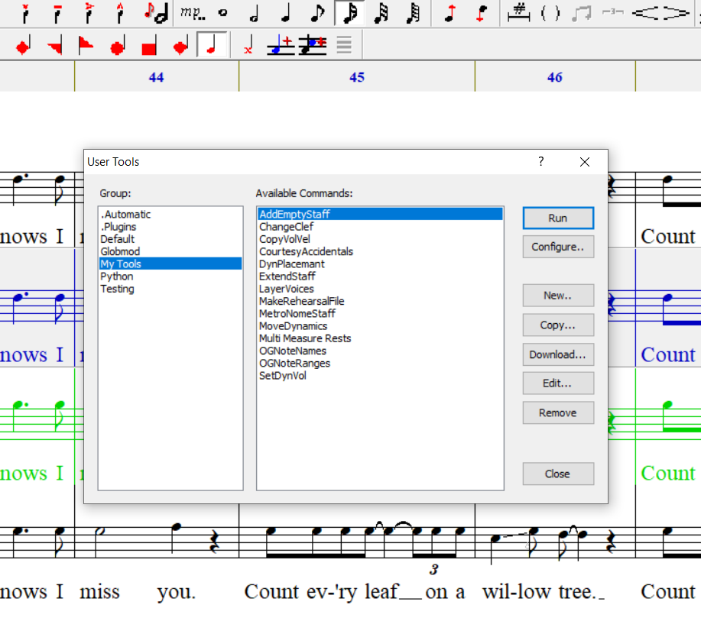Select the MakeRehearsalFile command
The height and width of the screenshot is (621, 701).
click(380, 301)
